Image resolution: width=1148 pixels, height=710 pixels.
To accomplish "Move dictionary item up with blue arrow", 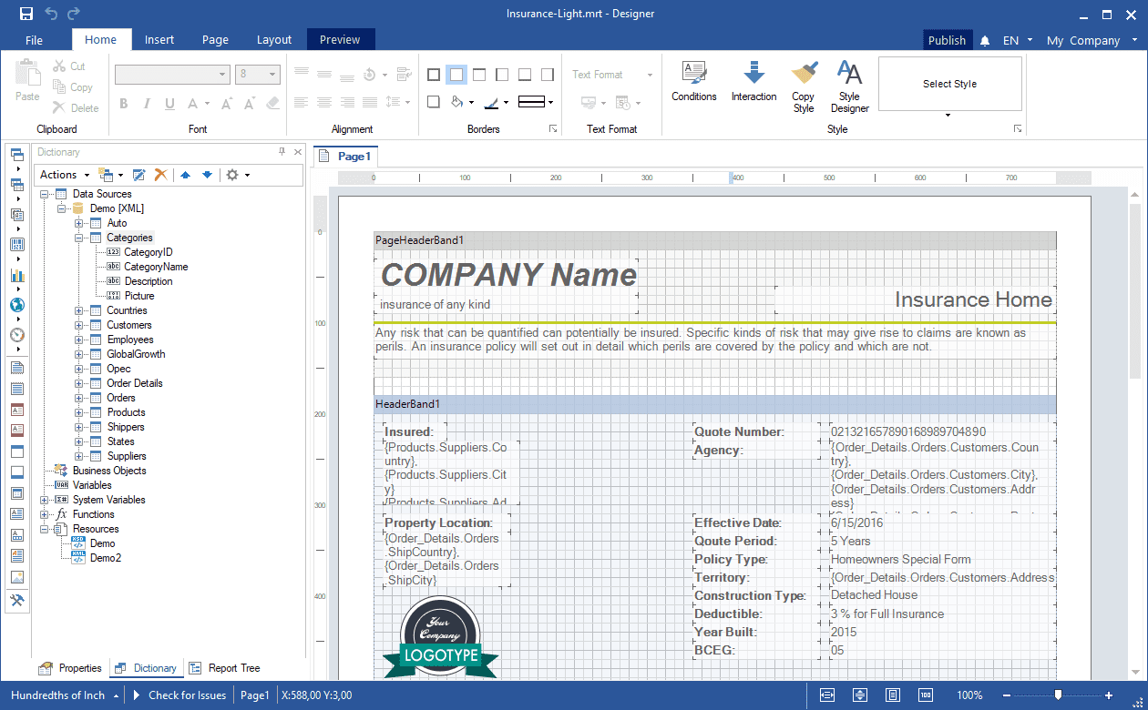I will point(185,175).
